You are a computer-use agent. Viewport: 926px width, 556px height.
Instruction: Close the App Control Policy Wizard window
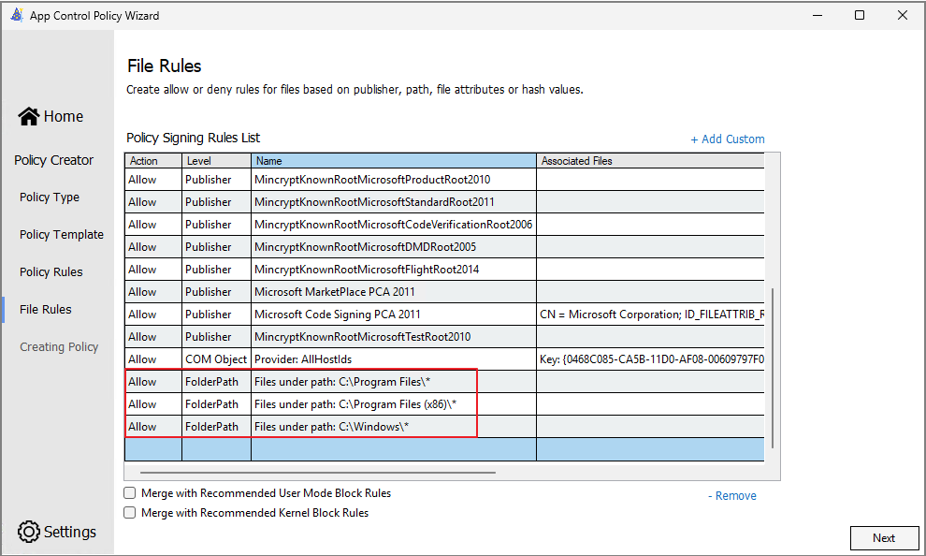[x=903, y=15]
